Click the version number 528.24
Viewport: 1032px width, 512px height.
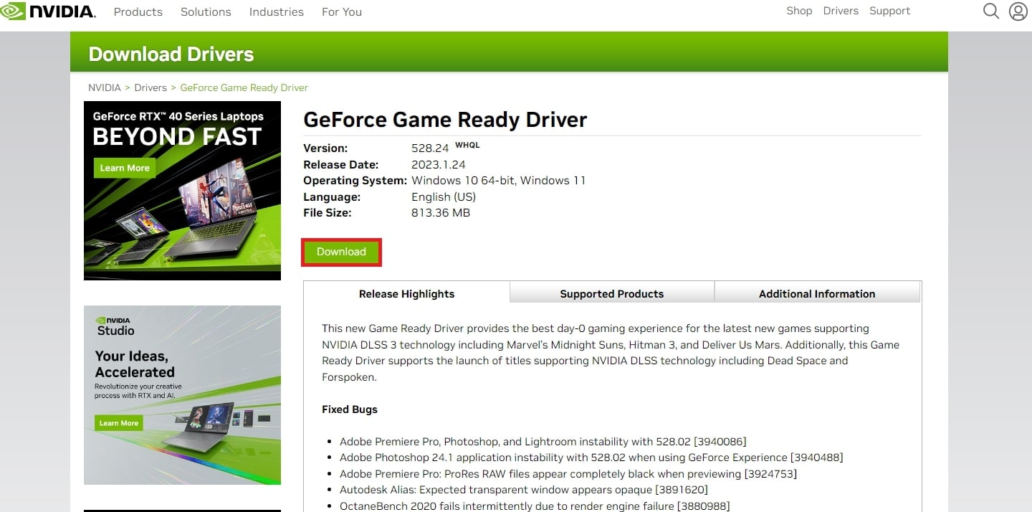(430, 148)
